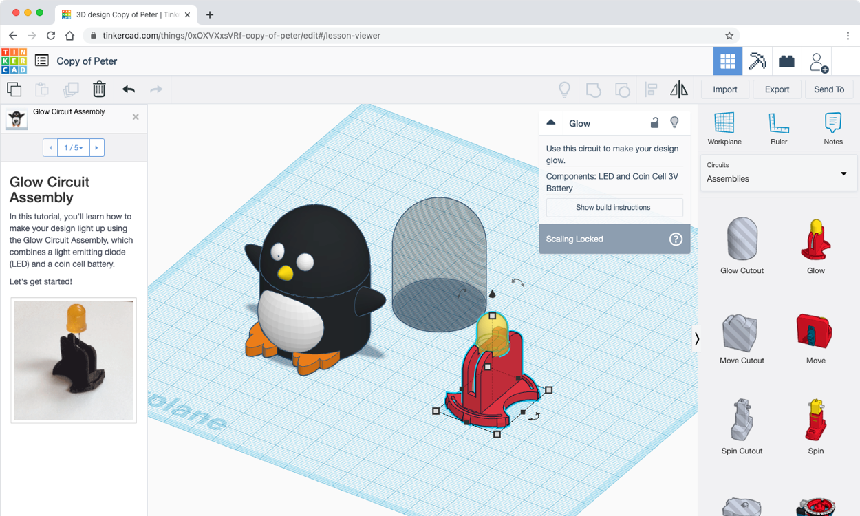Select the Ruler tool
Viewport: 860px width, 516px height.
778,129
